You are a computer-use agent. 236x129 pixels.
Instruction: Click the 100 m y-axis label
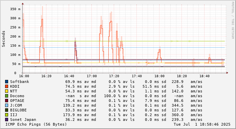click(15, 55)
